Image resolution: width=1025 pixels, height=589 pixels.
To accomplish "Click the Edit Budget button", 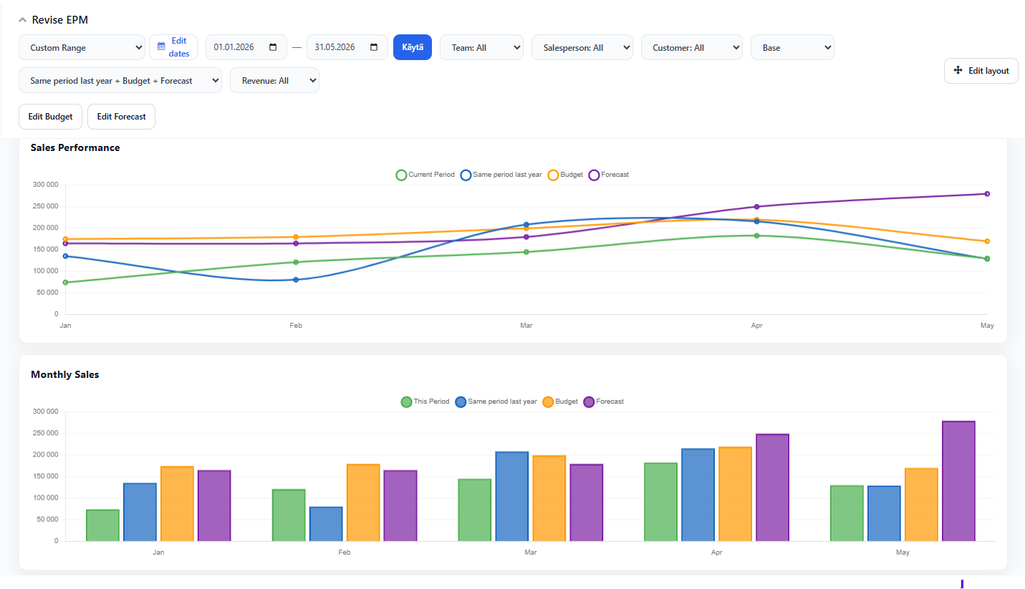I will pyautogui.click(x=50, y=117).
